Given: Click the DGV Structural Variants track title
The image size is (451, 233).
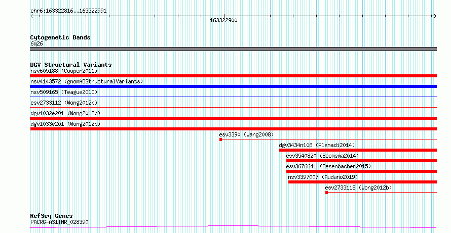Looking at the screenshot, I should [71, 65].
